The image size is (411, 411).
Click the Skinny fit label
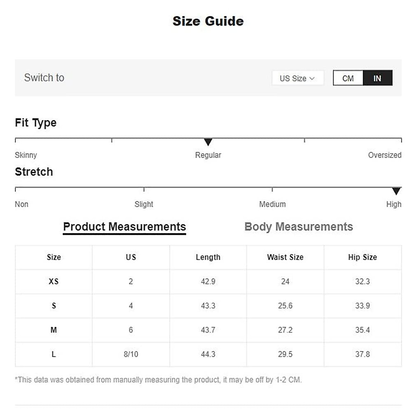(x=26, y=155)
